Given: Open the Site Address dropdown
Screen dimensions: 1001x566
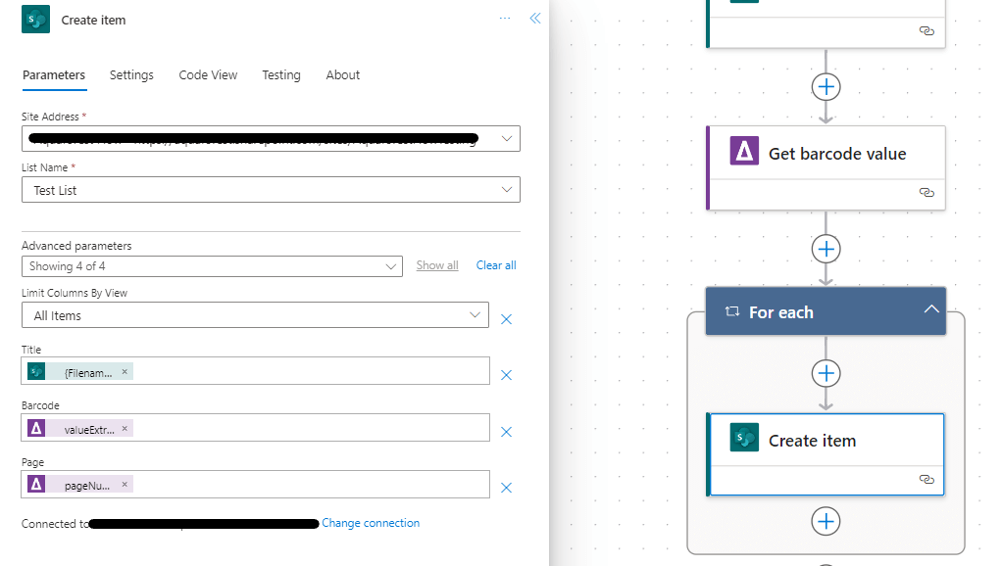Looking at the screenshot, I should tap(506, 139).
